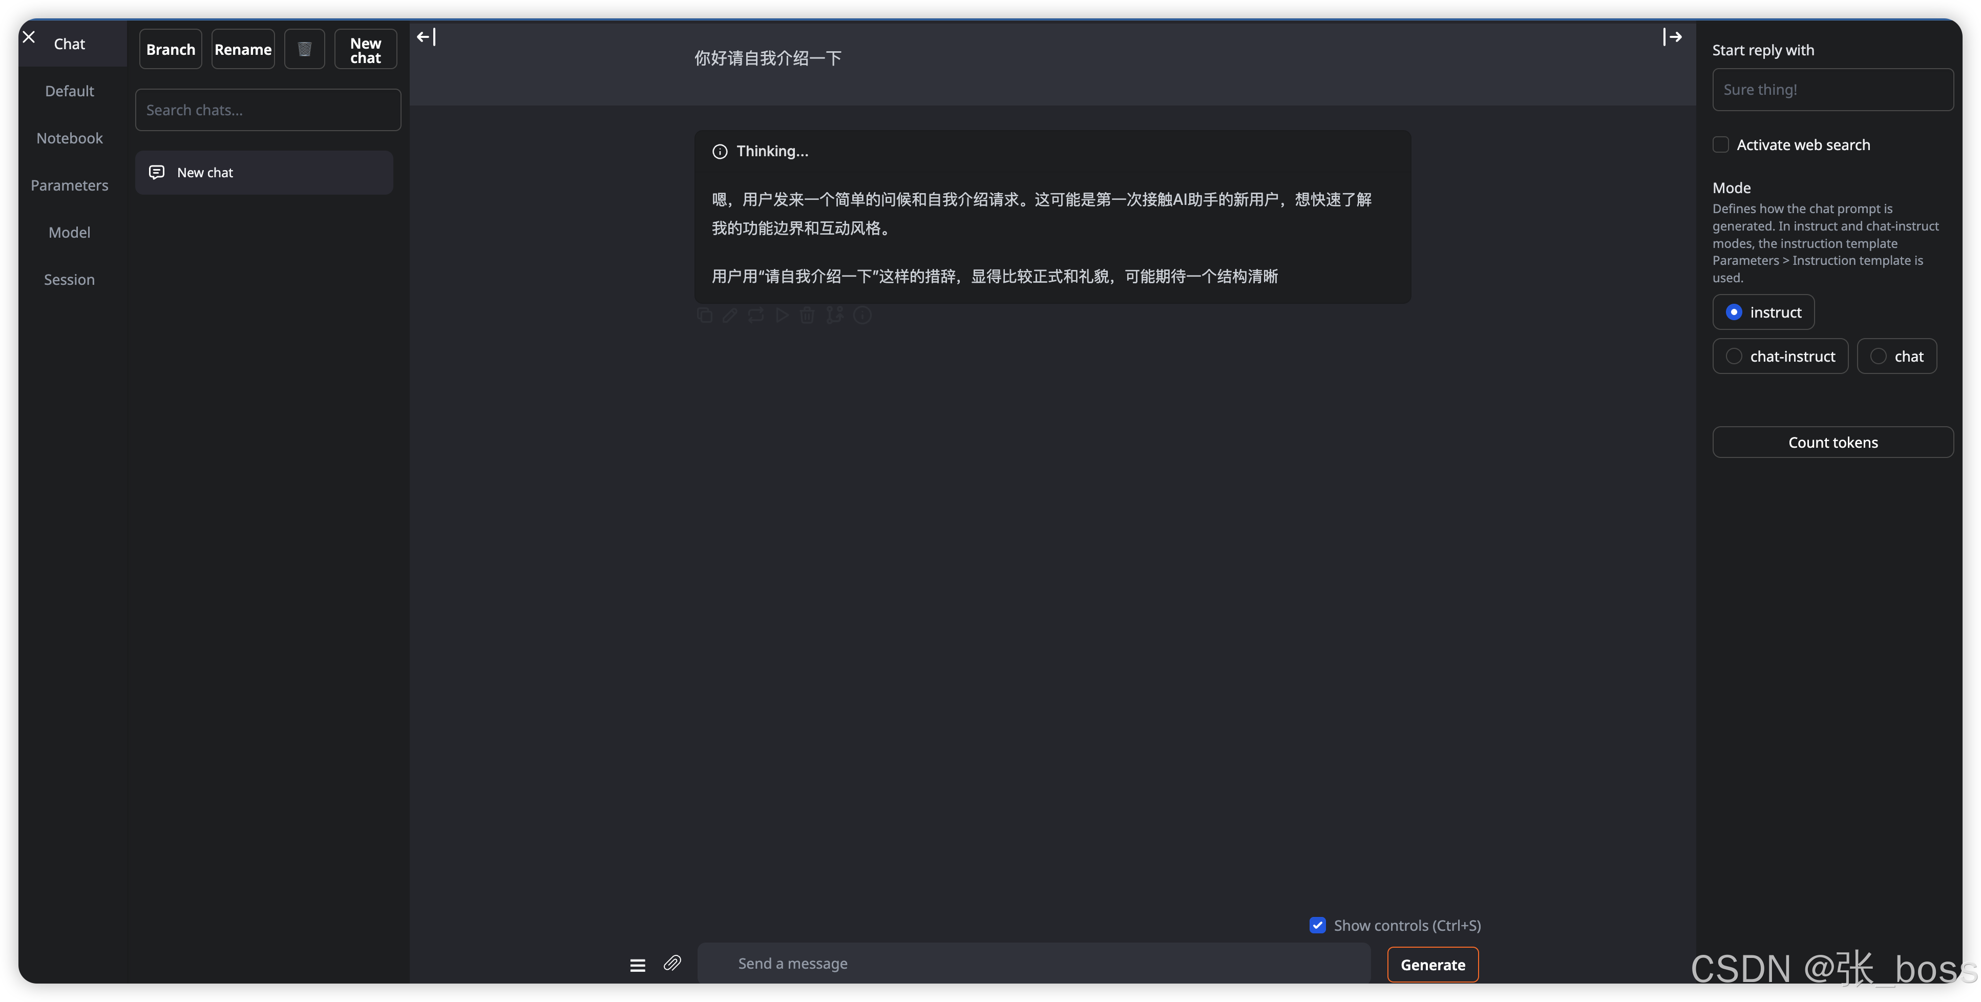The height and width of the screenshot is (1002, 1981).
Task: Collapse the left sidebar with arrow icon
Action: [425, 37]
